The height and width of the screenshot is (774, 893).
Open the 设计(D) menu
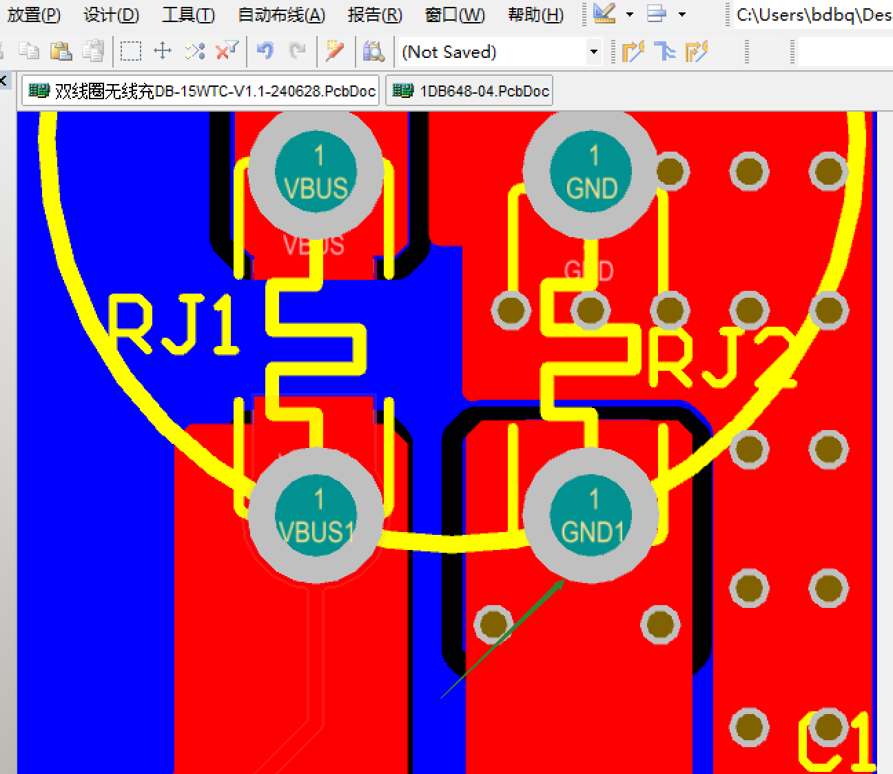pyautogui.click(x=111, y=14)
